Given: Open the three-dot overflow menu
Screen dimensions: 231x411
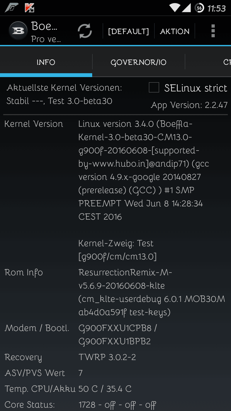Looking at the screenshot, I should click(213, 31).
